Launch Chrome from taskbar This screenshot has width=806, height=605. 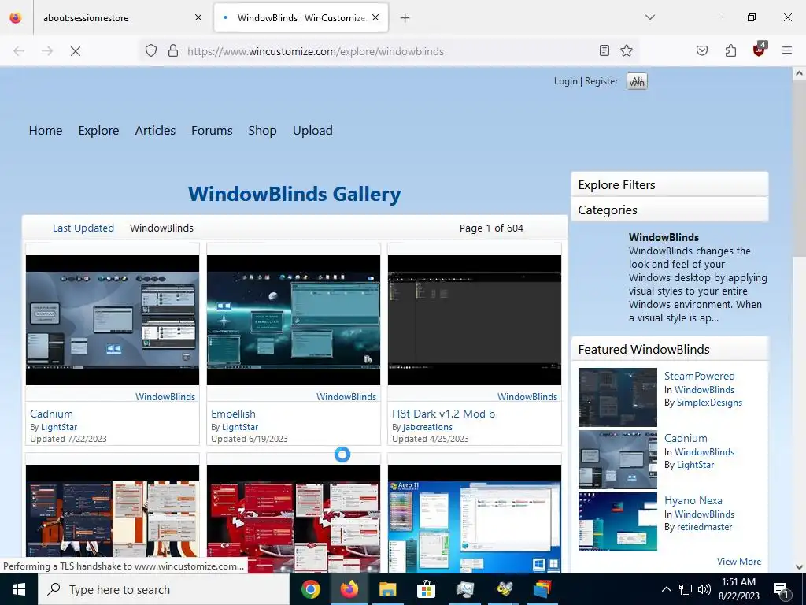(x=310, y=589)
